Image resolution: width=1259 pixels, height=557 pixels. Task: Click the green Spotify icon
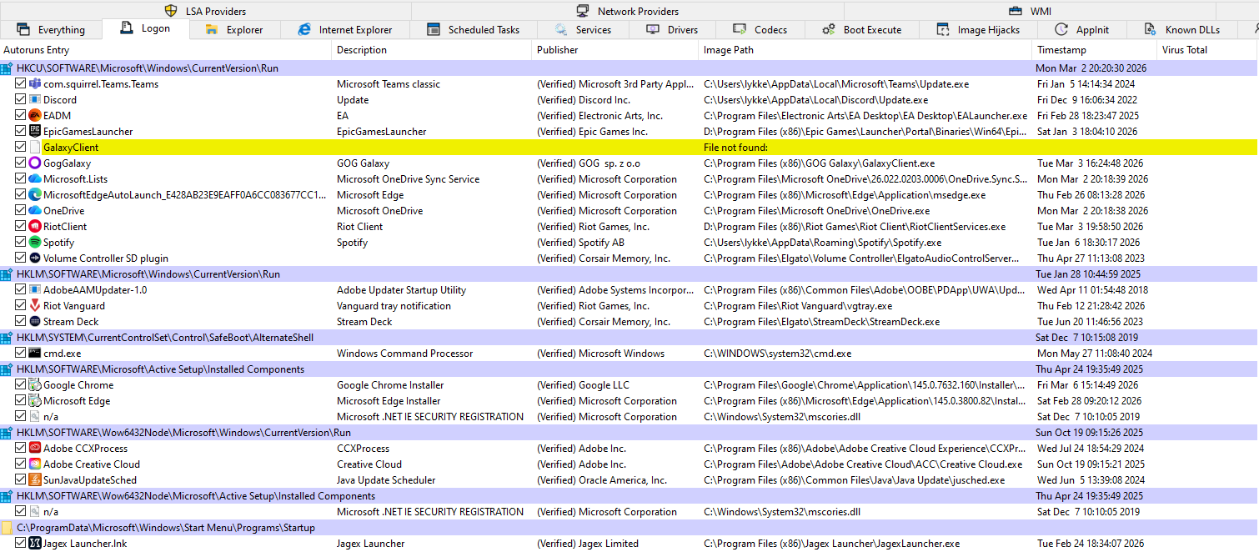[x=35, y=243]
